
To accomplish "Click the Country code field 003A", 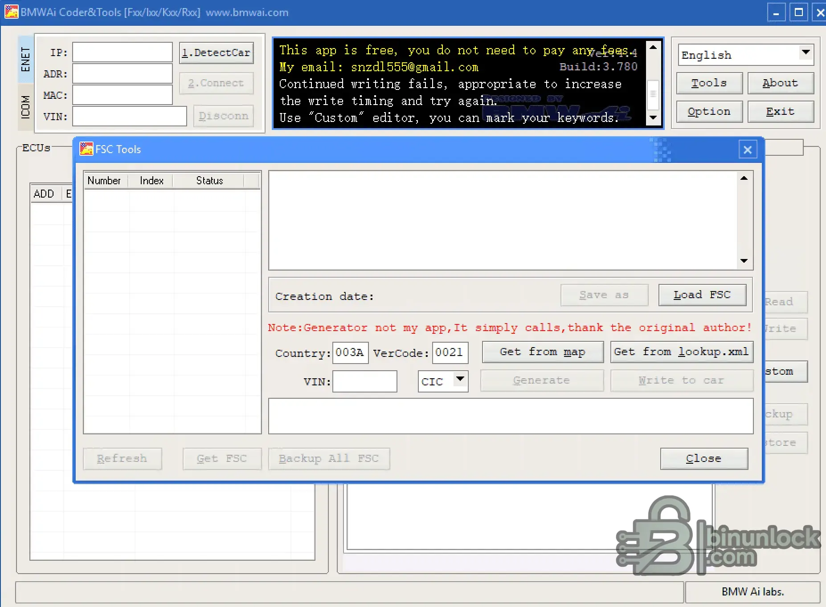I will click(350, 353).
